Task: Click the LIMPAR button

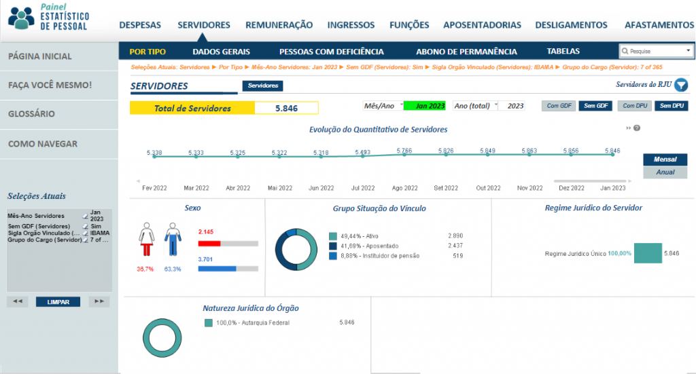Action: point(58,301)
